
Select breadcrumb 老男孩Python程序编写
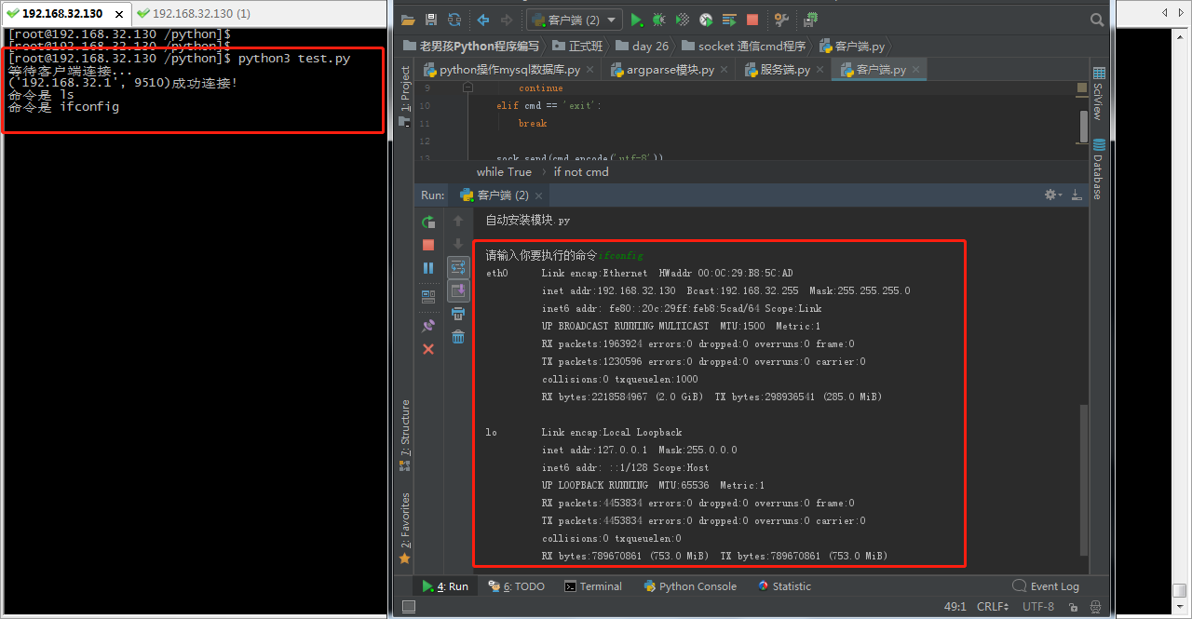472,46
